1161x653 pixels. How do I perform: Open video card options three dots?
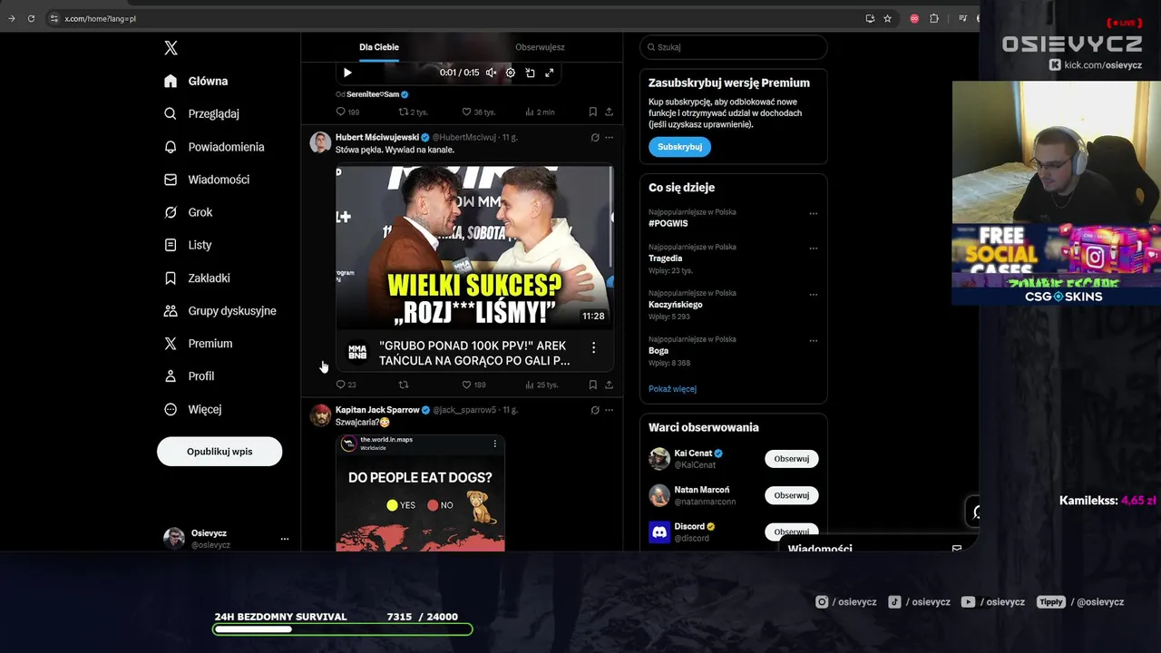[x=594, y=347]
